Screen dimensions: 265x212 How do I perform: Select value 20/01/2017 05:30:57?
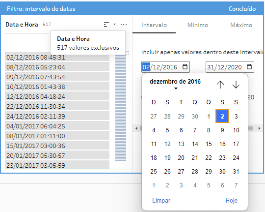(57, 155)
